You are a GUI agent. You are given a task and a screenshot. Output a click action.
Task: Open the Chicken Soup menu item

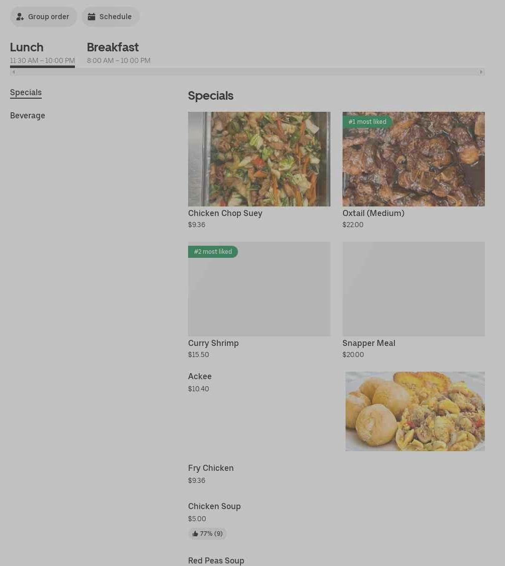pos(214,507)
